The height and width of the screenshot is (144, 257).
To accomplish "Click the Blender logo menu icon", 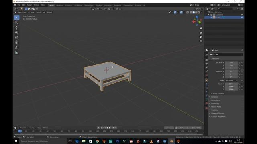I will [15, 5].
